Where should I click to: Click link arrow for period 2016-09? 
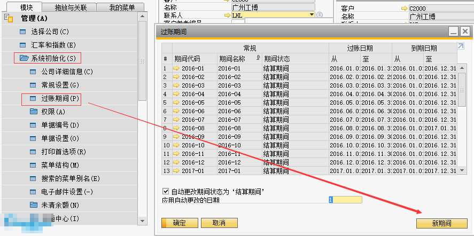tap(176, 137)
